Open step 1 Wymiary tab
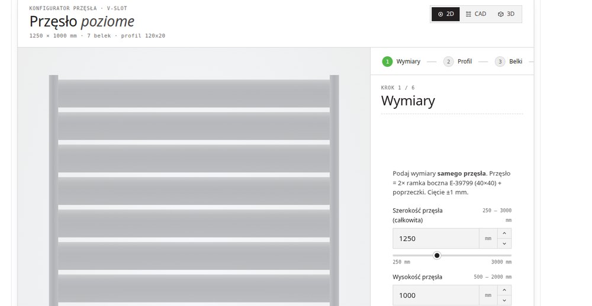The width and height of the screenshot is (592, 306). pos(401,62)
